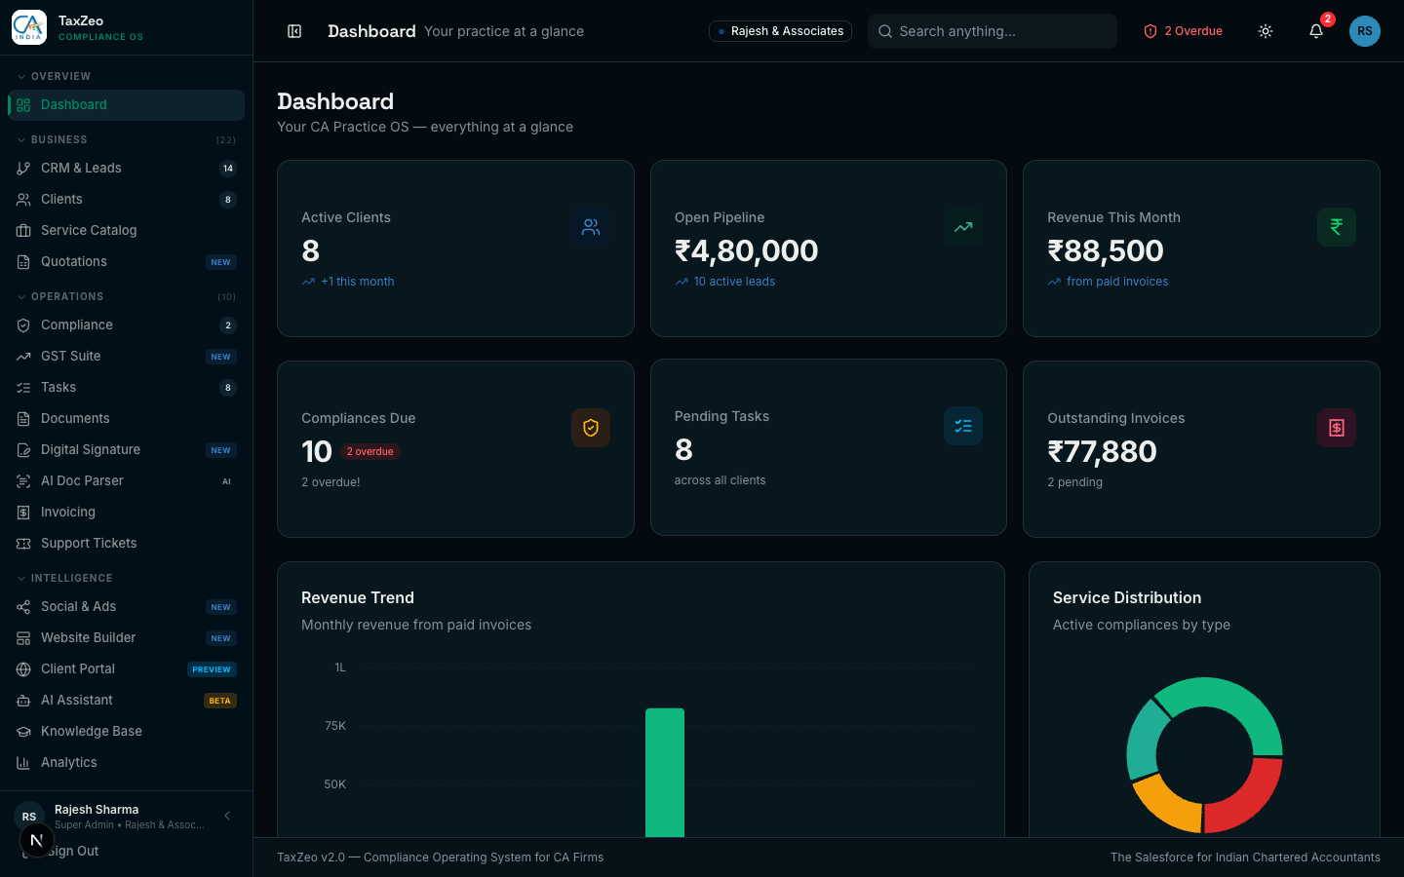The height and width of the screenshot is (877, 1404).
Task: Click the trend icon on Open Pipeline card
Action: click(963, 227)
